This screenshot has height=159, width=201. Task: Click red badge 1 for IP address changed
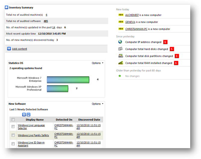(165, 42)
